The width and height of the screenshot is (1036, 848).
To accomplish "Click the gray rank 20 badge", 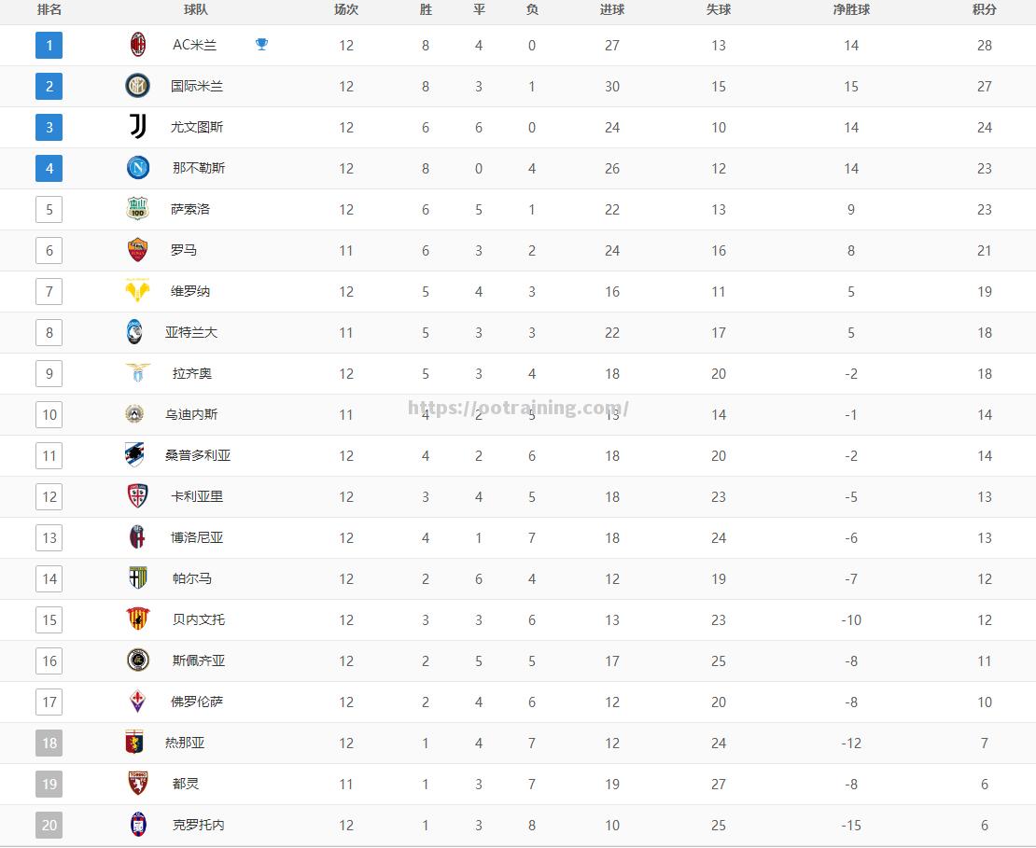I will coord(49,825).
